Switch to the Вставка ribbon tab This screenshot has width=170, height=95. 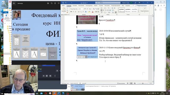click(75, 6)
